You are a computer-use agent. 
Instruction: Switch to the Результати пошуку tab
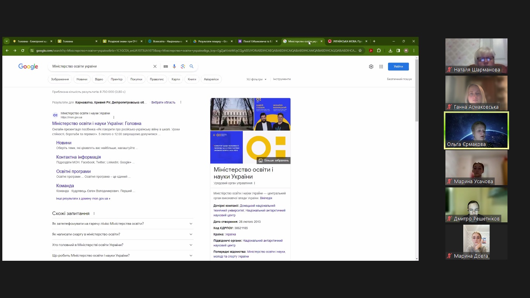212,41
